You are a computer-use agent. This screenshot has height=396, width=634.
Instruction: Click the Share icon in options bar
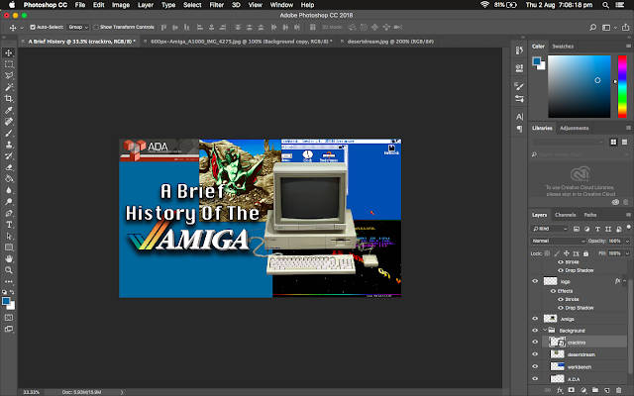click(x=625, y=28)
